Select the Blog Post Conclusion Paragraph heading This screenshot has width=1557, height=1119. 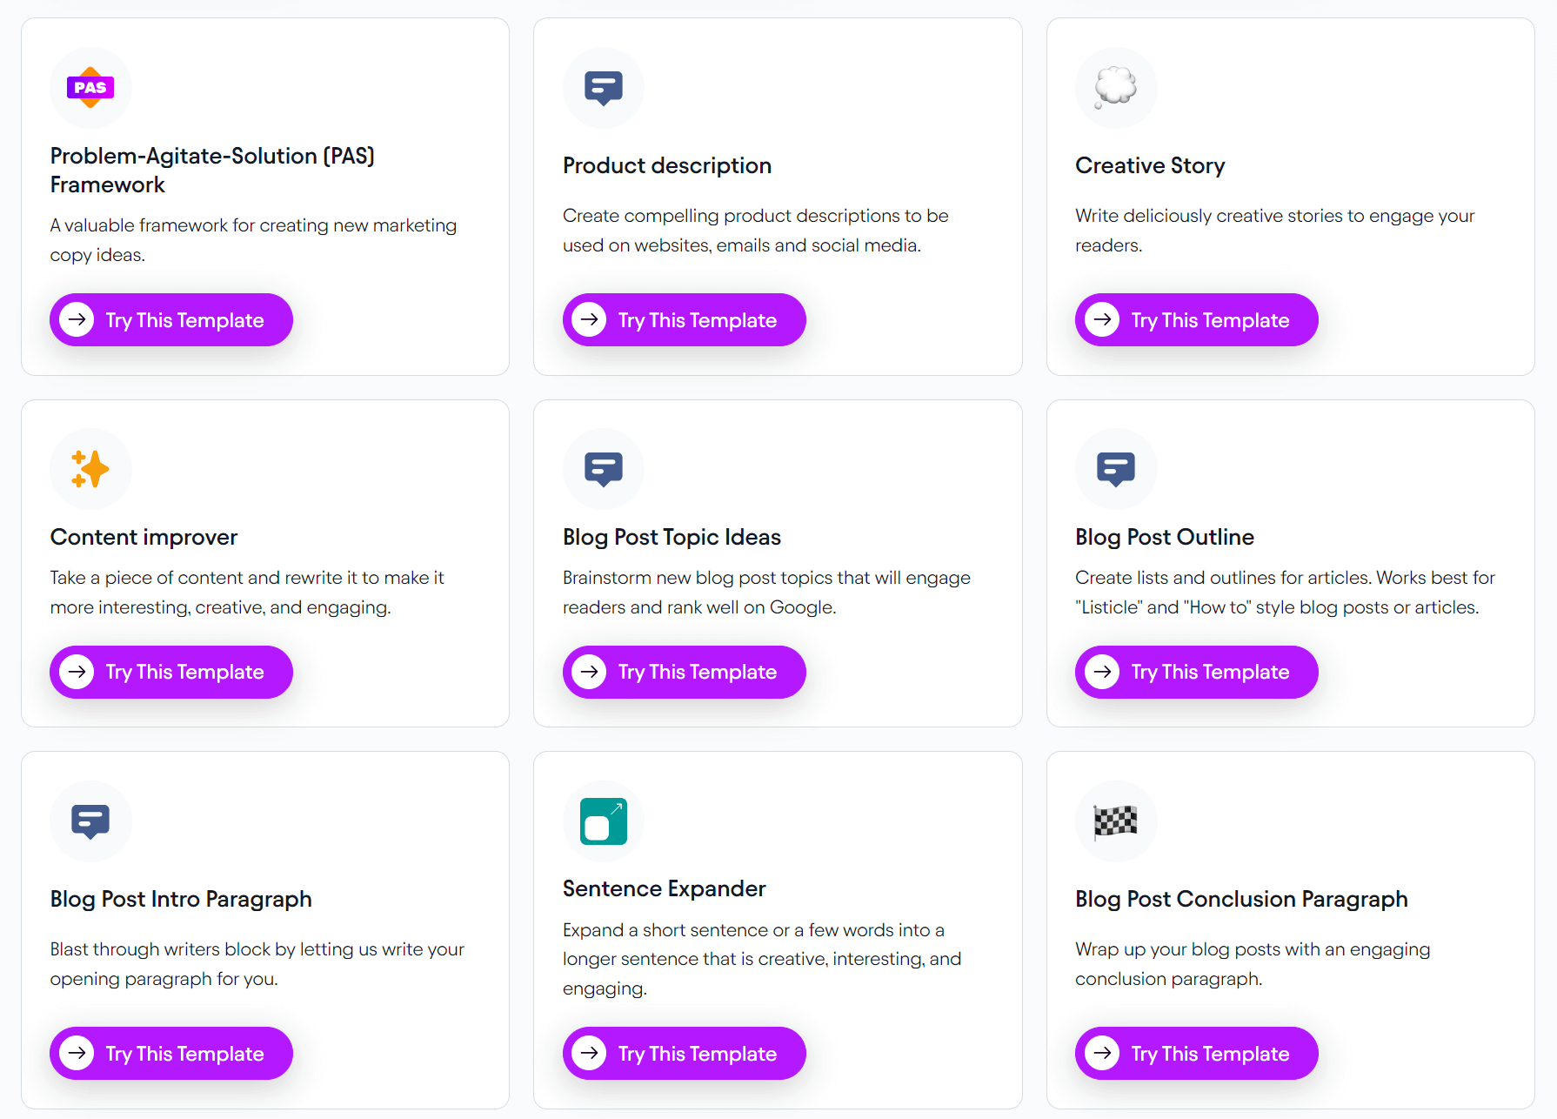[1241, 899]
